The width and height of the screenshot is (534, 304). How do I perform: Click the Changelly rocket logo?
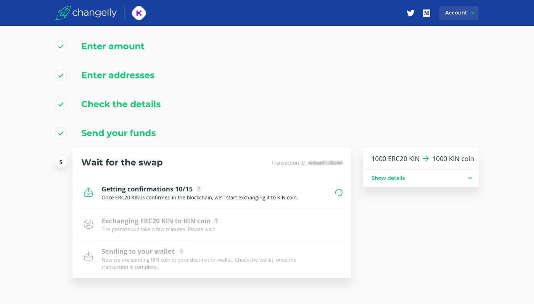63,13
